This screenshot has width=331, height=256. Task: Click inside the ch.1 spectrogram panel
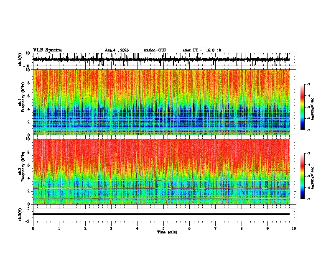161,102
